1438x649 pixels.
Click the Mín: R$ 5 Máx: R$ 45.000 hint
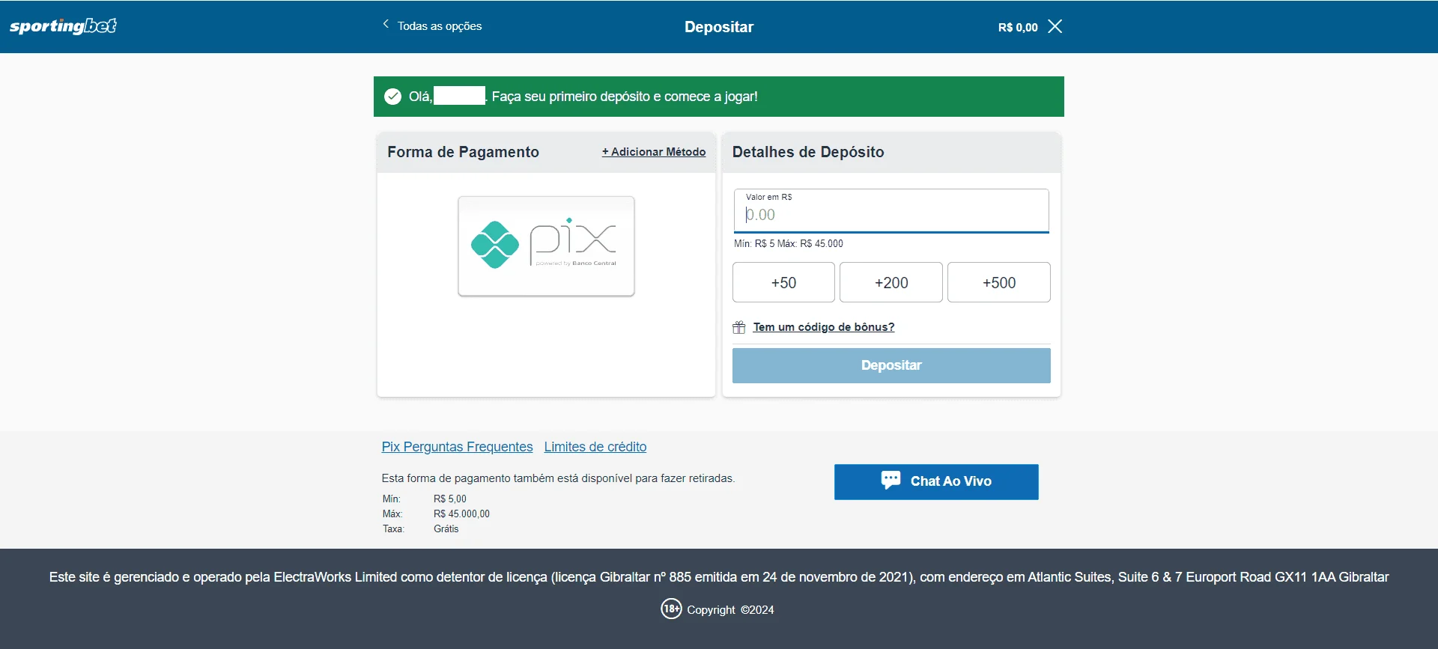(x=789, y=243)
